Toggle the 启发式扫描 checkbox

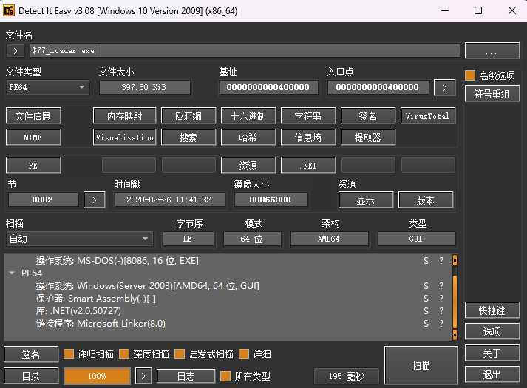pyautogui.click(x=180, y=354)
